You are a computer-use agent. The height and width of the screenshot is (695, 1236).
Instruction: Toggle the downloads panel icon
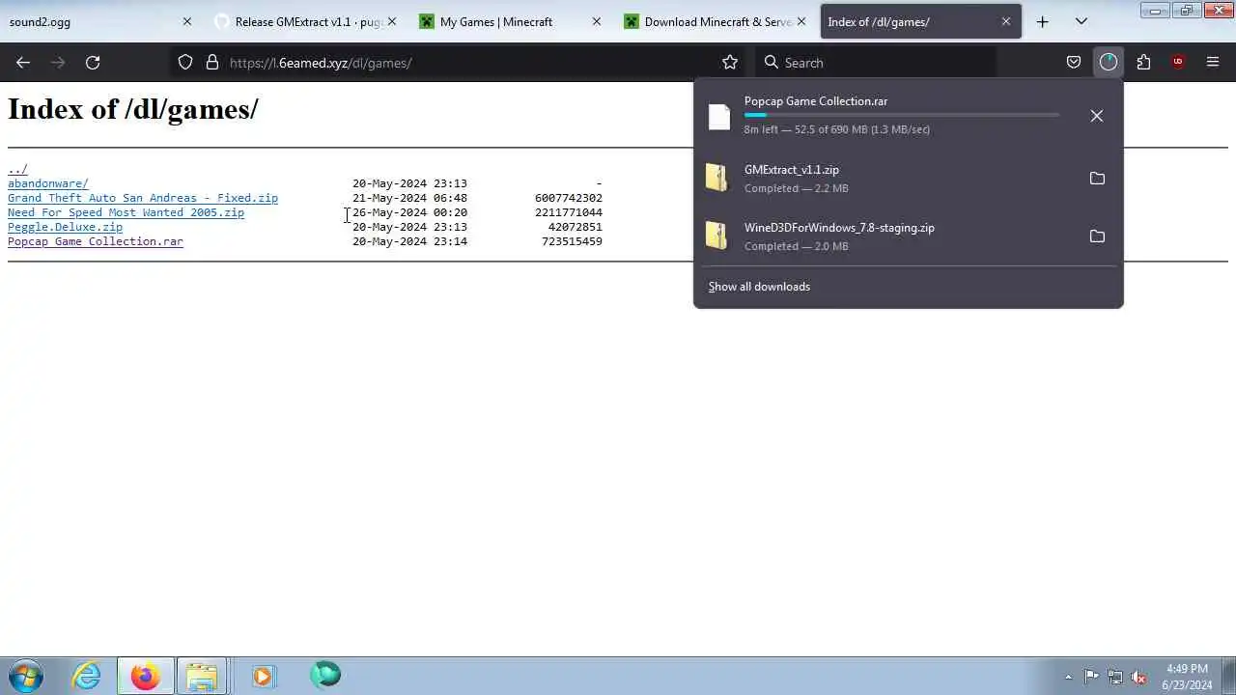(1109, 63)
